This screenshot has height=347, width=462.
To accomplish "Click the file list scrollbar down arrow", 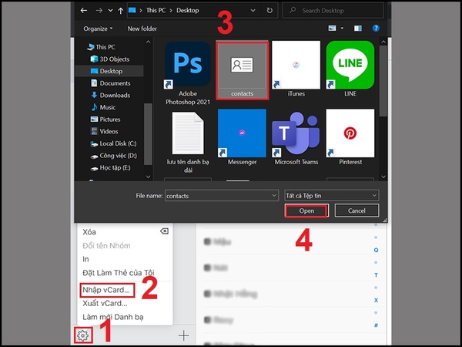I will coord(383,177).
